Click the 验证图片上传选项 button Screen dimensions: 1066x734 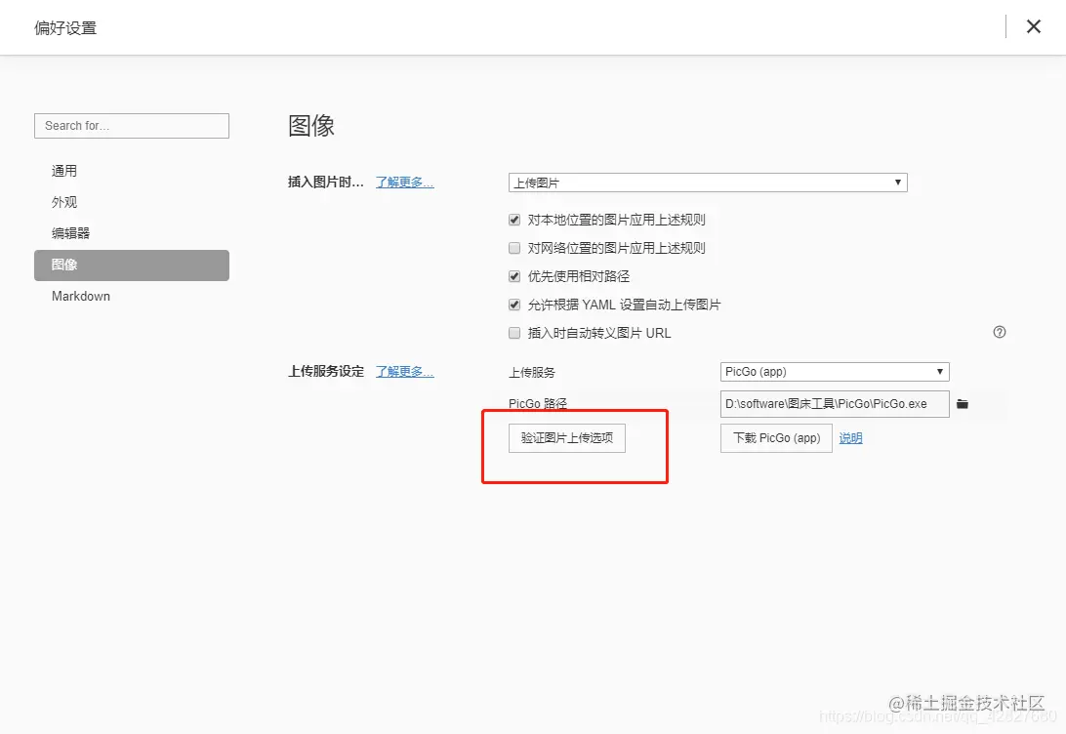pyautogui.click(x=567, y=438)
